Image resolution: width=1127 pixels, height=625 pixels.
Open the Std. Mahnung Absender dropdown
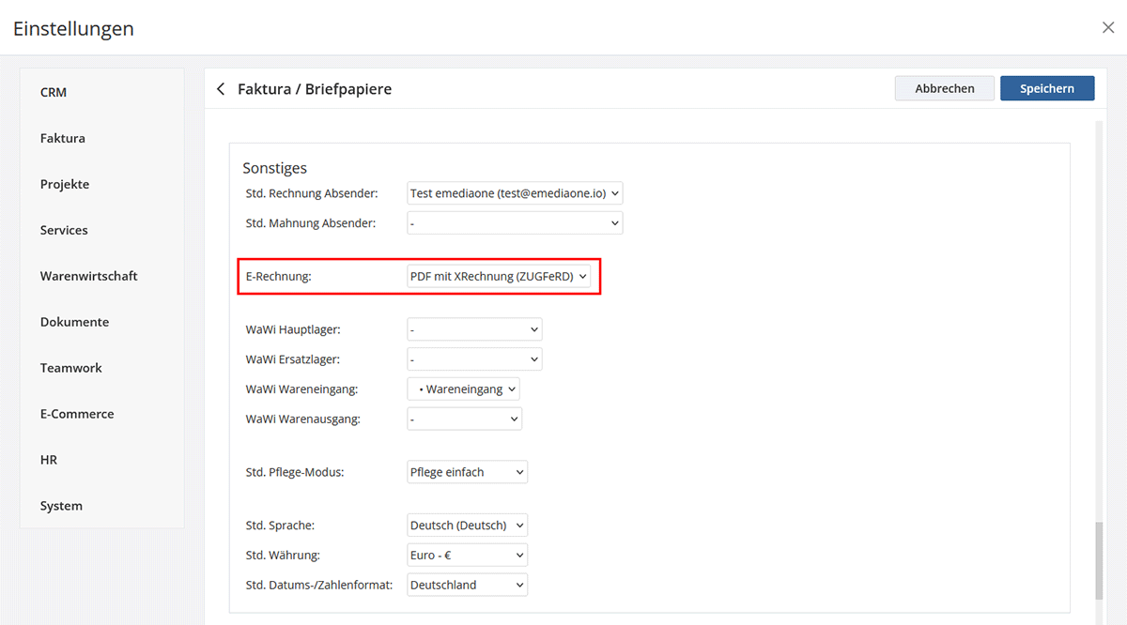point(515,223)
